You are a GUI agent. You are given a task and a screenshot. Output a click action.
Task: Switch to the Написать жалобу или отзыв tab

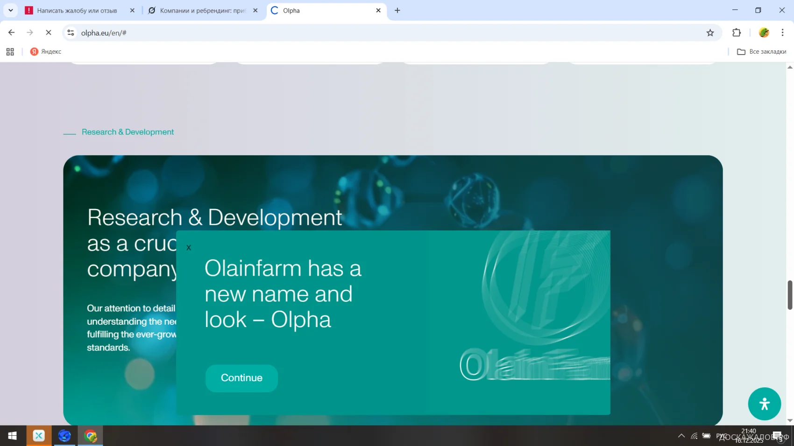pos(77,10)
